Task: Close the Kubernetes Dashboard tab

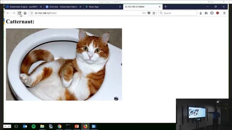Action: [x=80, y=7]
